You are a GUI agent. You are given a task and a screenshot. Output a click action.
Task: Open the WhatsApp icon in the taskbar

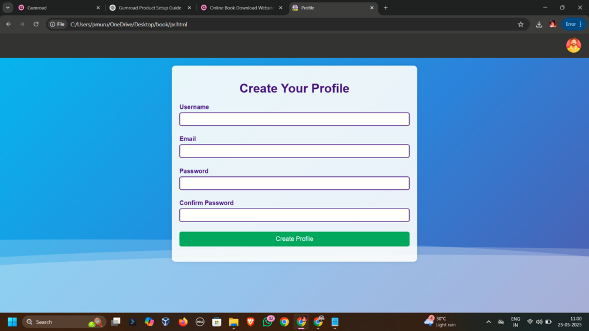tap(268, 322)
